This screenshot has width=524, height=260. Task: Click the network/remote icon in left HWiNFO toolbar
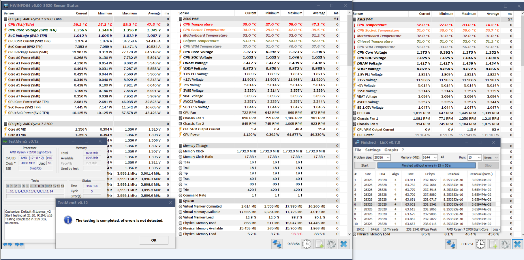click(277, 244)
